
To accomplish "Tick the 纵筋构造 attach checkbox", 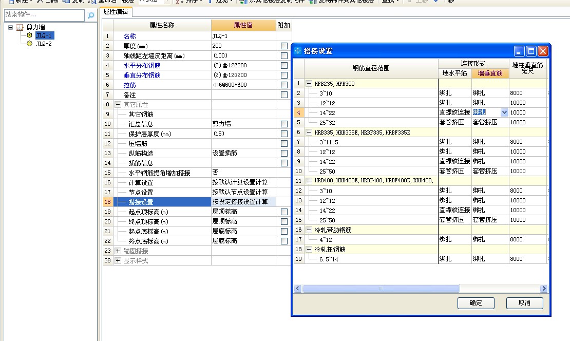I will [x=284, y=154].
